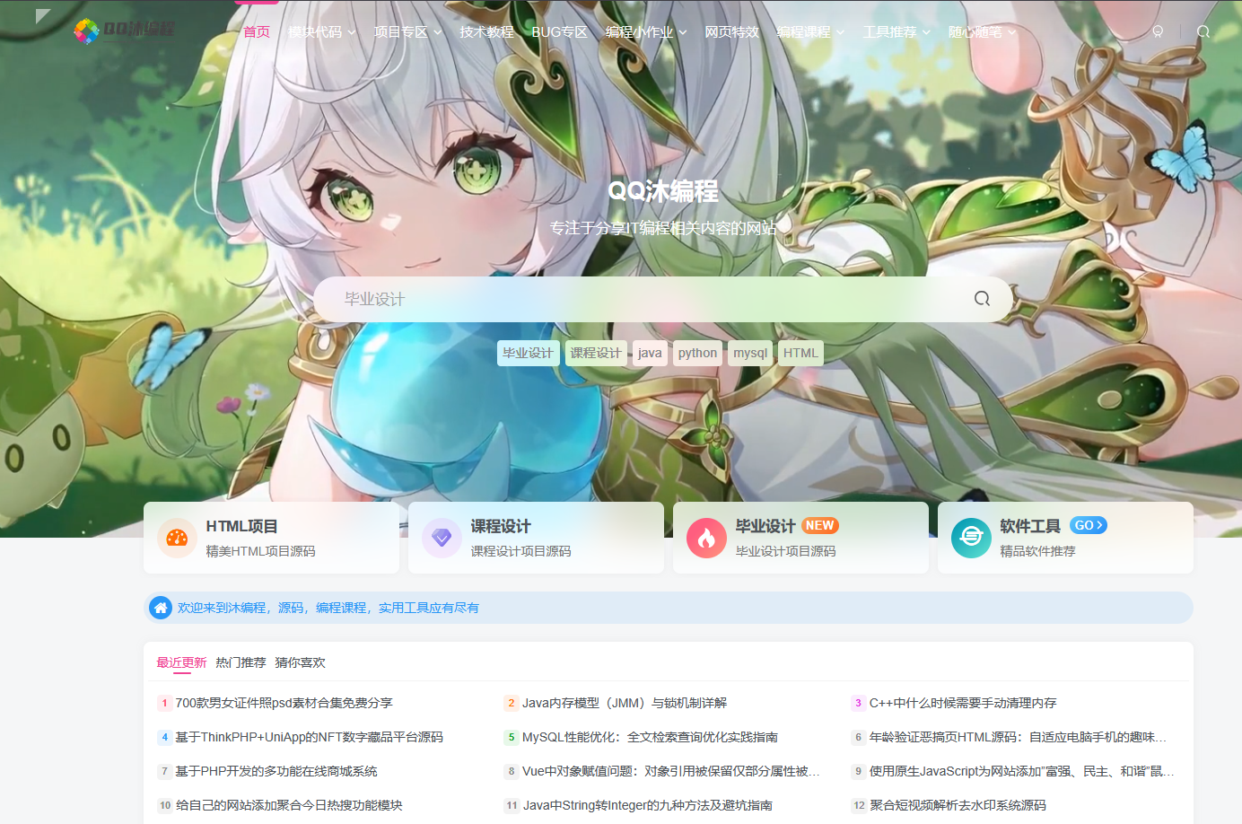
Task: Click the 精品软件推荐 subtitle text
Action: pyautogui.click(x=1037, y=551)
